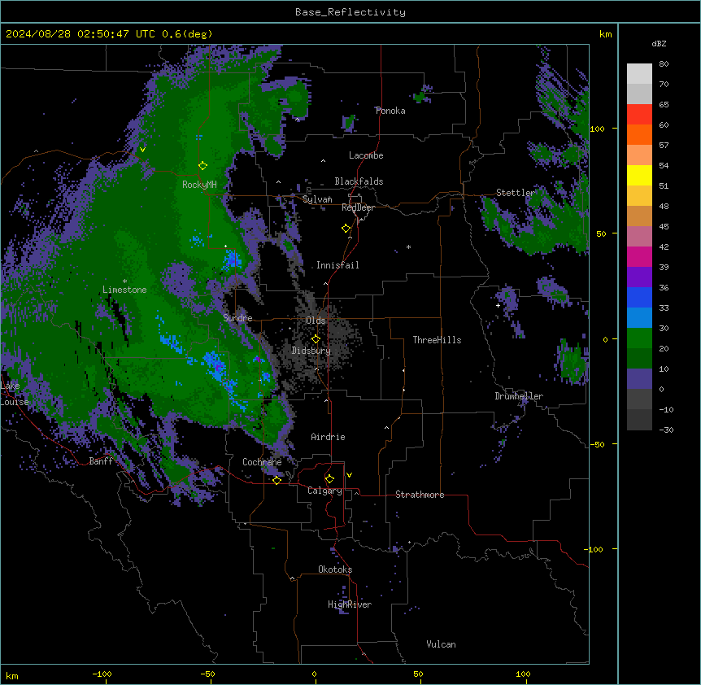Click the white asterisk east of Innisfail
This screenshot has height=685, width=701.
click(408, 247)
